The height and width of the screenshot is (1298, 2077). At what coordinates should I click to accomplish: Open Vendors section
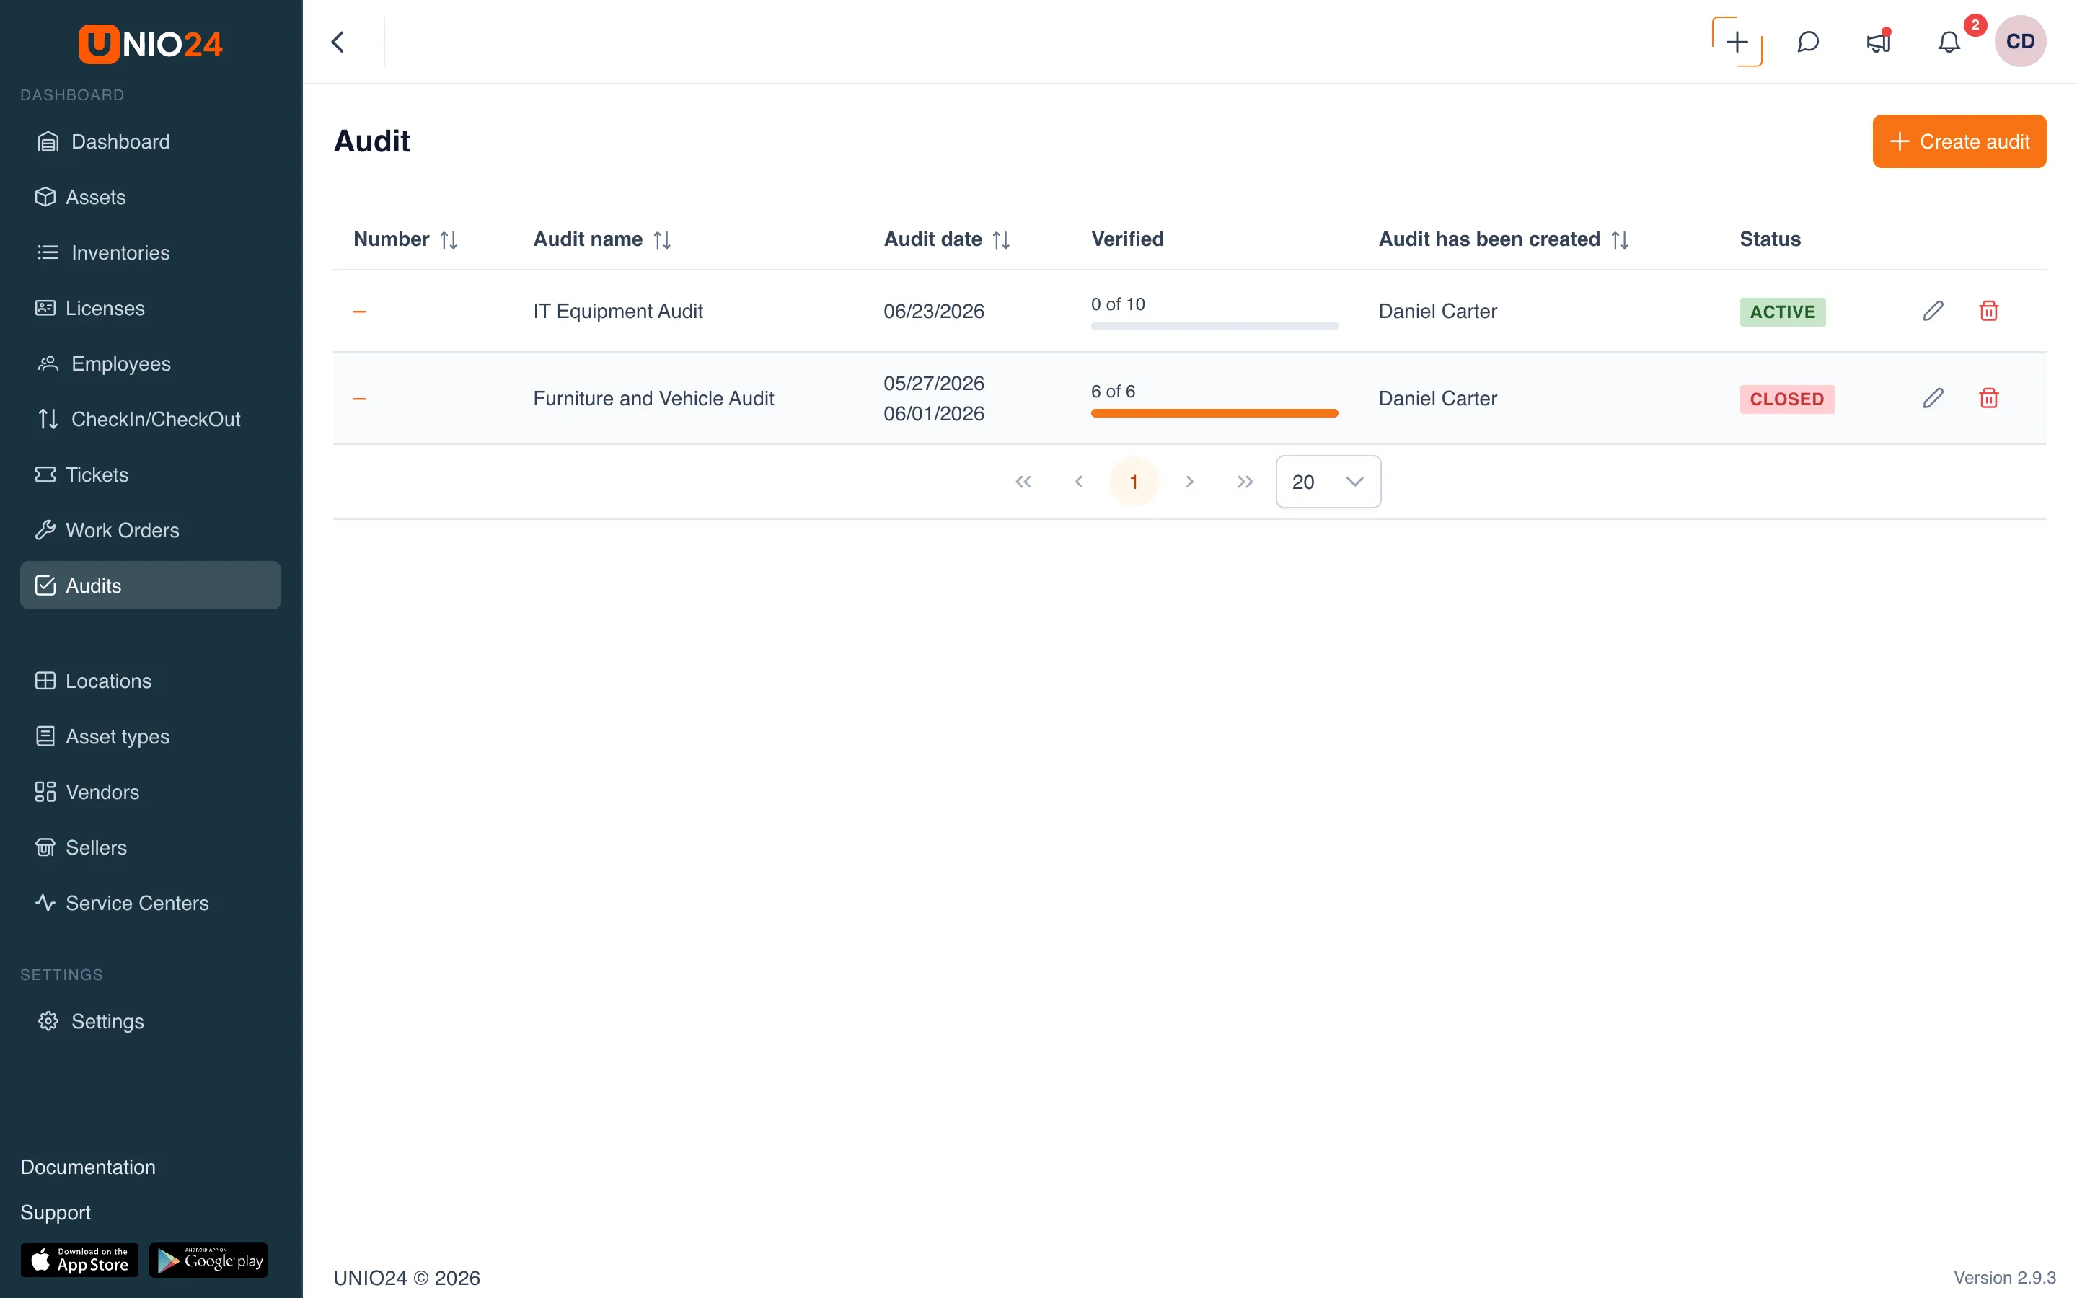tap(150, 792)
